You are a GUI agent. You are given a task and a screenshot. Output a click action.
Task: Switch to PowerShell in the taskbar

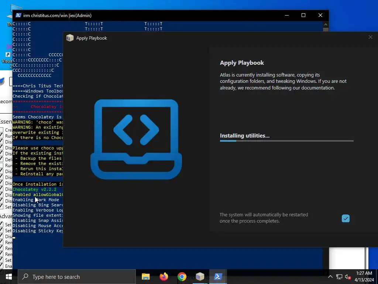coord(218,277)
